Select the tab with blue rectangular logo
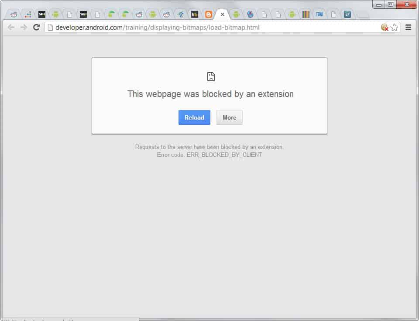419x321 pixels. coord(319,14)
